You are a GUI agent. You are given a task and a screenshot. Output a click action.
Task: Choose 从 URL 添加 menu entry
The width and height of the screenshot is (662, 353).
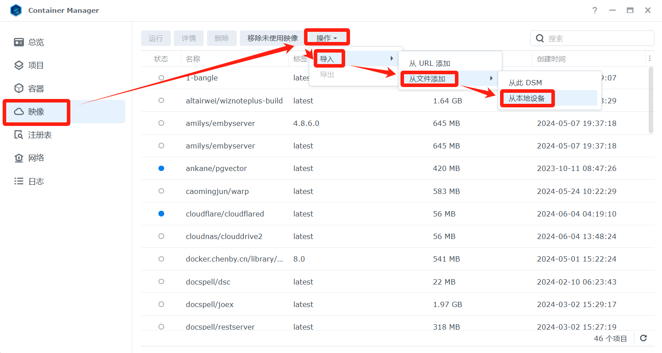429,64
